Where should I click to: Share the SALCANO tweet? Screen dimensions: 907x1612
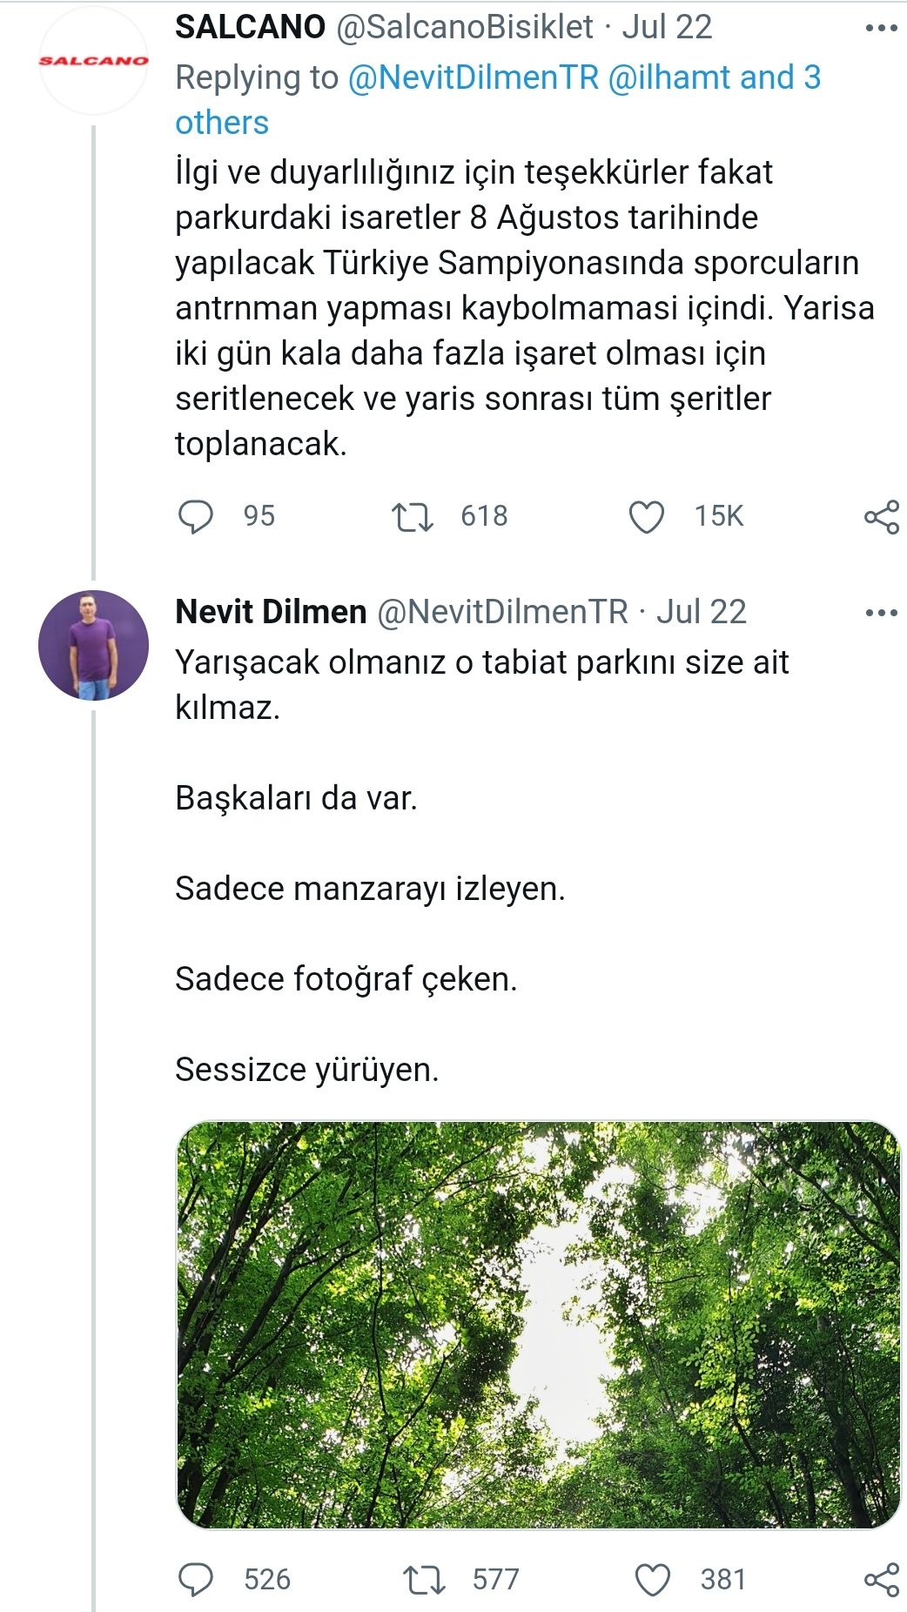[881, 517]
